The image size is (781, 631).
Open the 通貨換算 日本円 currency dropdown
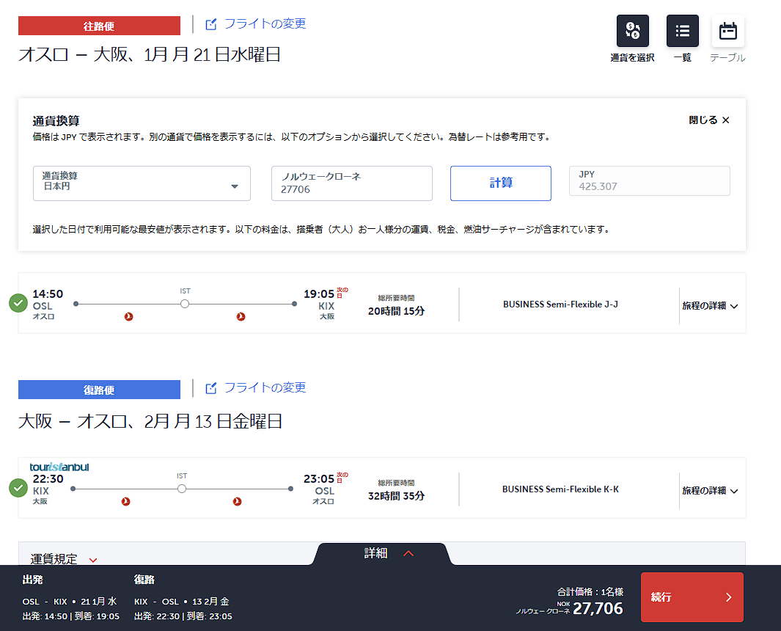tap(142, 183)
